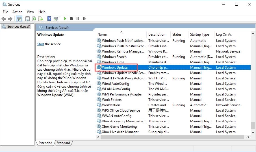Viewport: 256px width, 152px height.
Task: Select the WWAN AutoConfig service name
Action: [x=117, y=116]
